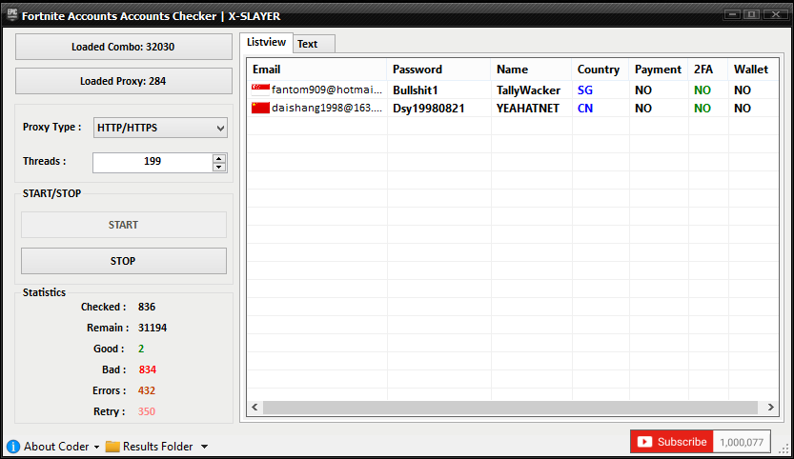Screen dimensions: 794x459
Task: Click the Statistics group label
Action: tap(44, 292)
